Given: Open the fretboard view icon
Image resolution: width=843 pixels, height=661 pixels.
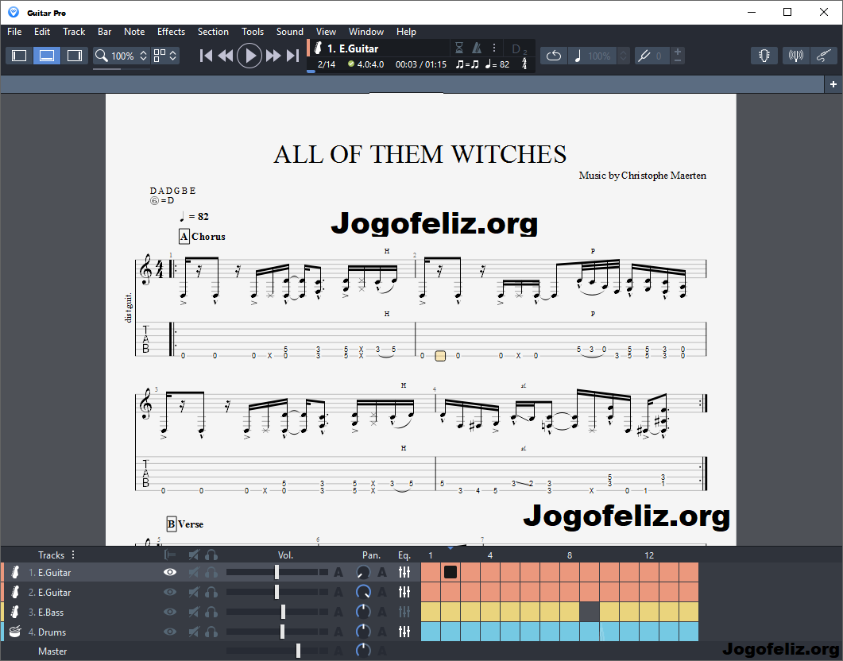Looking at the screenshot, I should (x=764, y=56).
